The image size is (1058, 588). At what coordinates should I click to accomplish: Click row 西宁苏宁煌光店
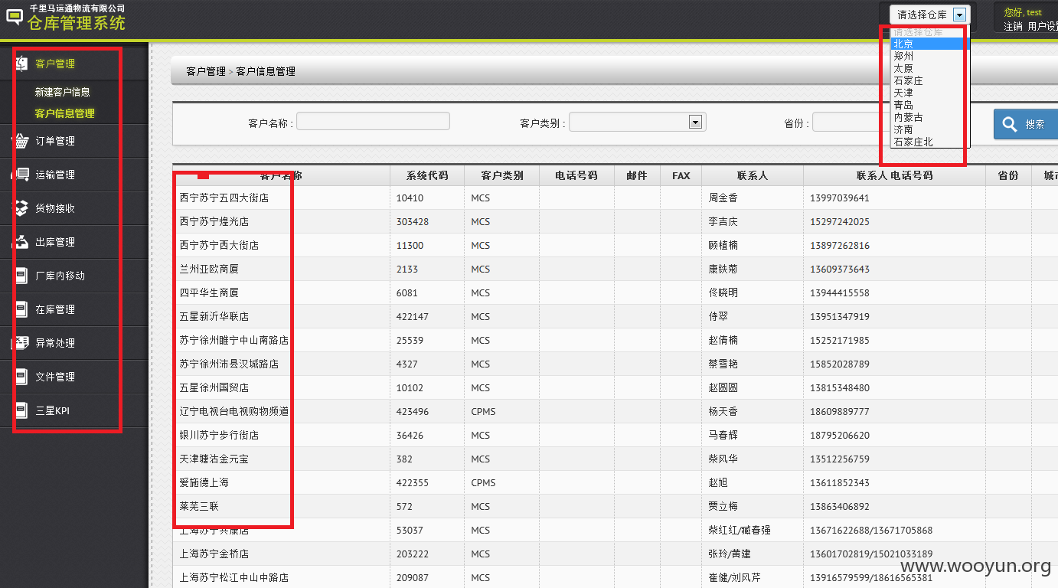click(616, 221)
